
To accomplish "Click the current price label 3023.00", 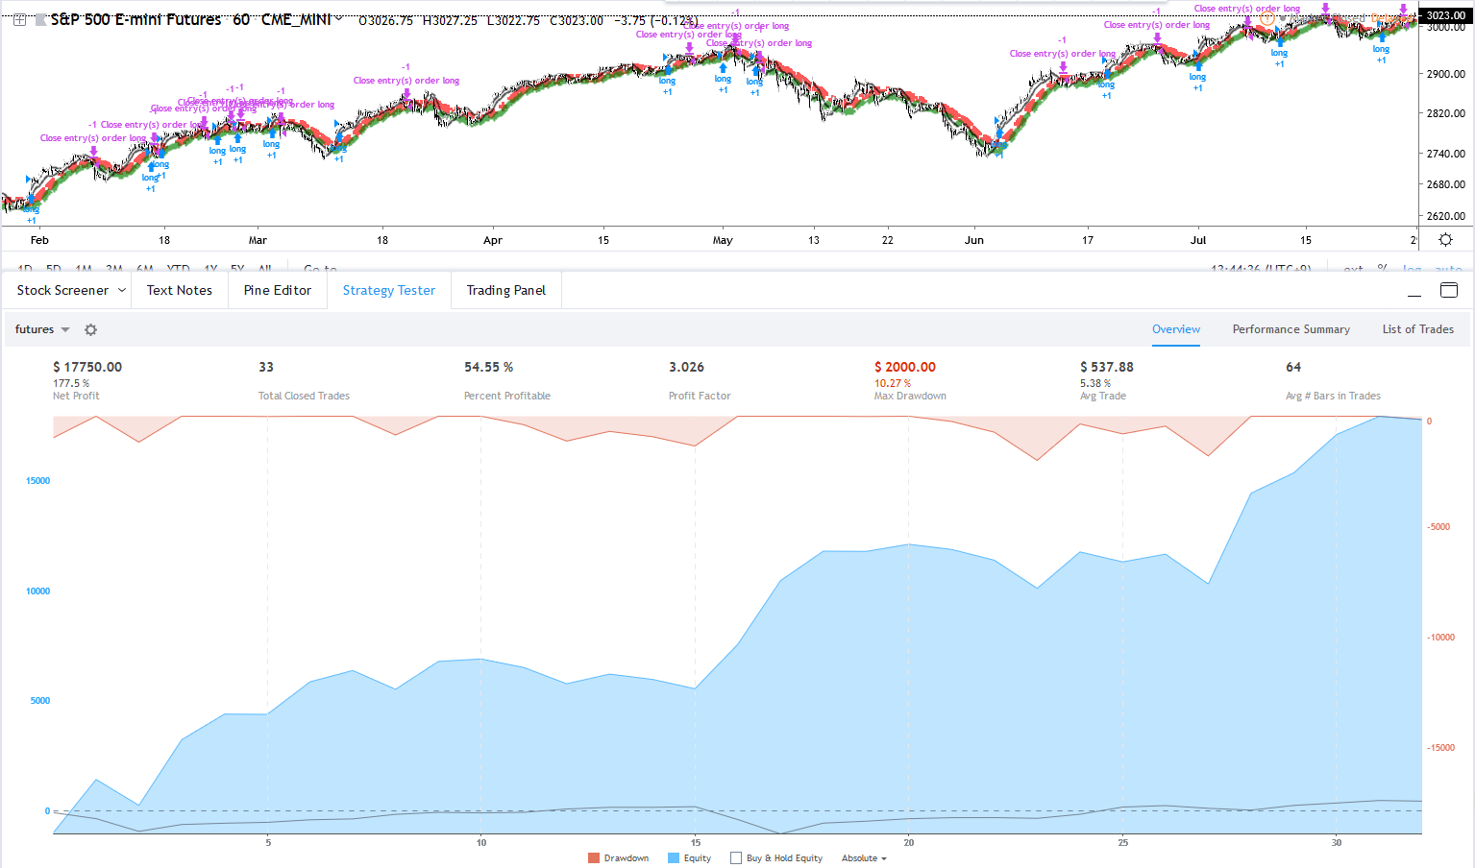I will 1444,15.
